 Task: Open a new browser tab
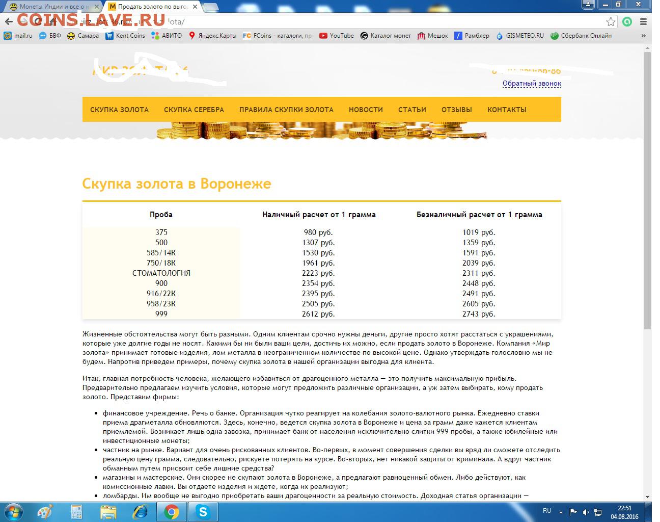[211, 7]
